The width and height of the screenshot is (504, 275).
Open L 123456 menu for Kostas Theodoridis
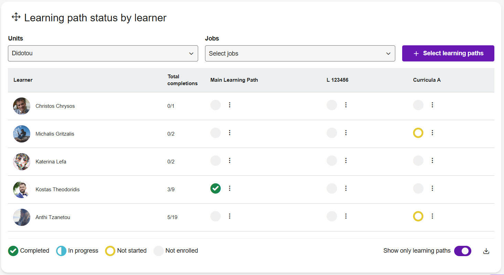[346, 188]
